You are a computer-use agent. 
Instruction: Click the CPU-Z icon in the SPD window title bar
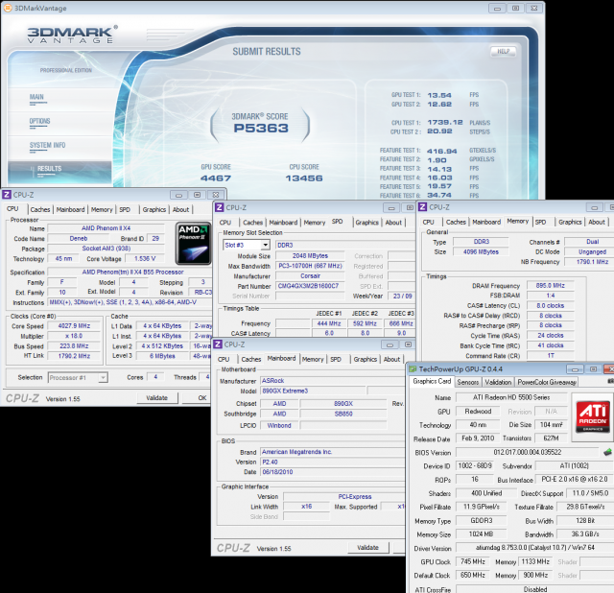tap(220, 207)
